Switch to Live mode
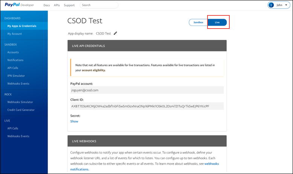Screen dimensions: 293x174 point(217,23)
